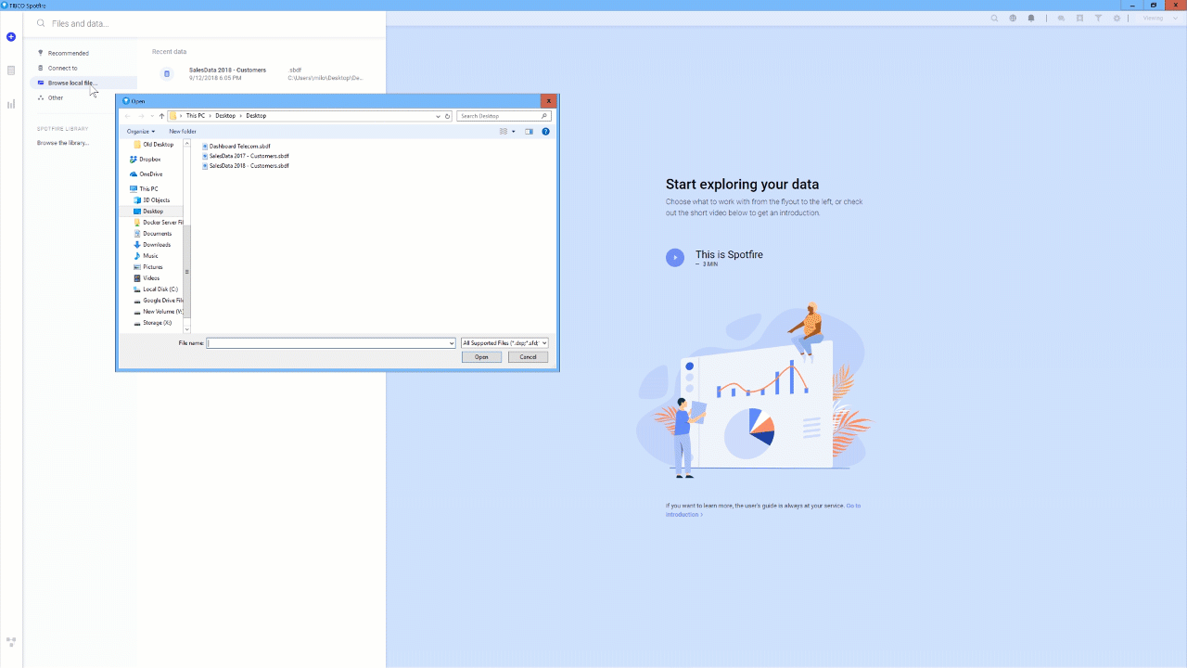This screenshot has width=1187, height=668.
Task: Open the view options dropdown arrow
Action: click(514, 132)
